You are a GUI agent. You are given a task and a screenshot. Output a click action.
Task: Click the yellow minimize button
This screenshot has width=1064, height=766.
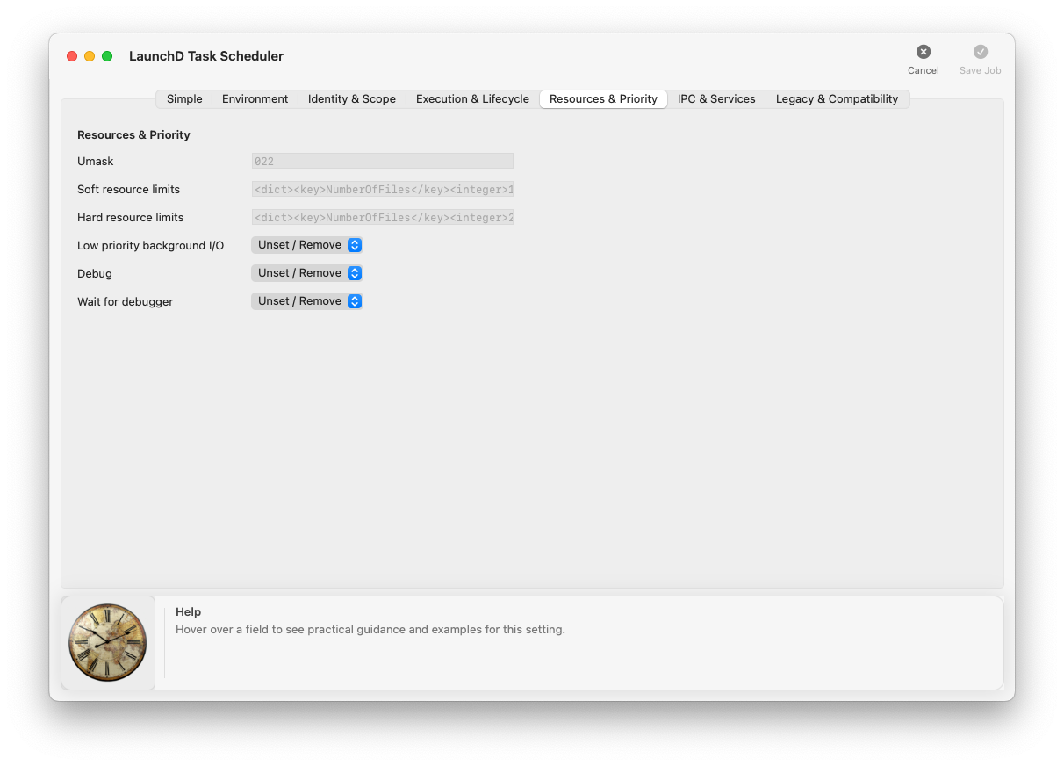pyautogui.click(x=89, y=55)
